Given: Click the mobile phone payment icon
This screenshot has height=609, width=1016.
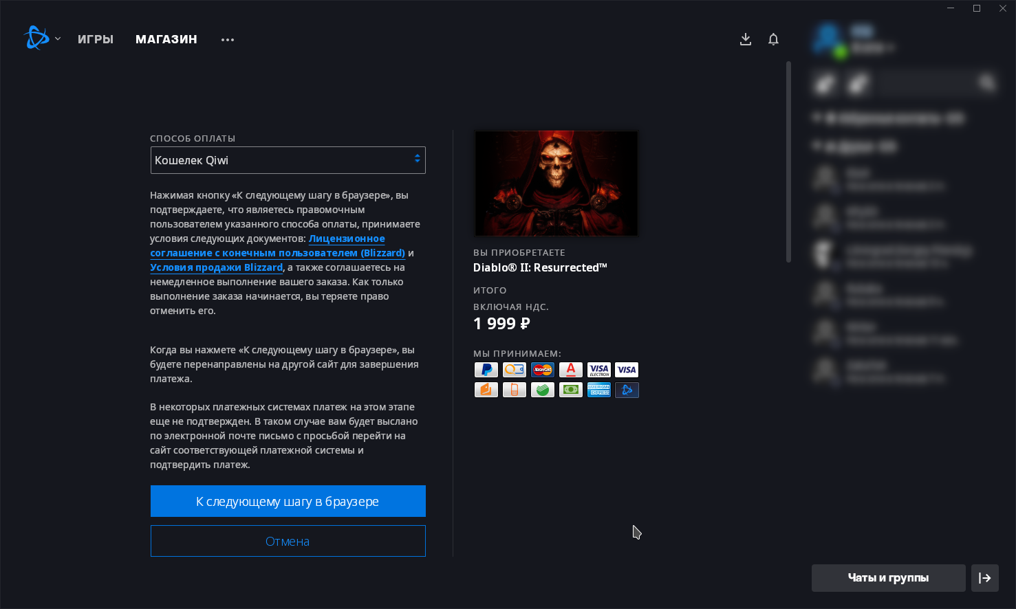Looking at the screenshot, I should (515, 390).
